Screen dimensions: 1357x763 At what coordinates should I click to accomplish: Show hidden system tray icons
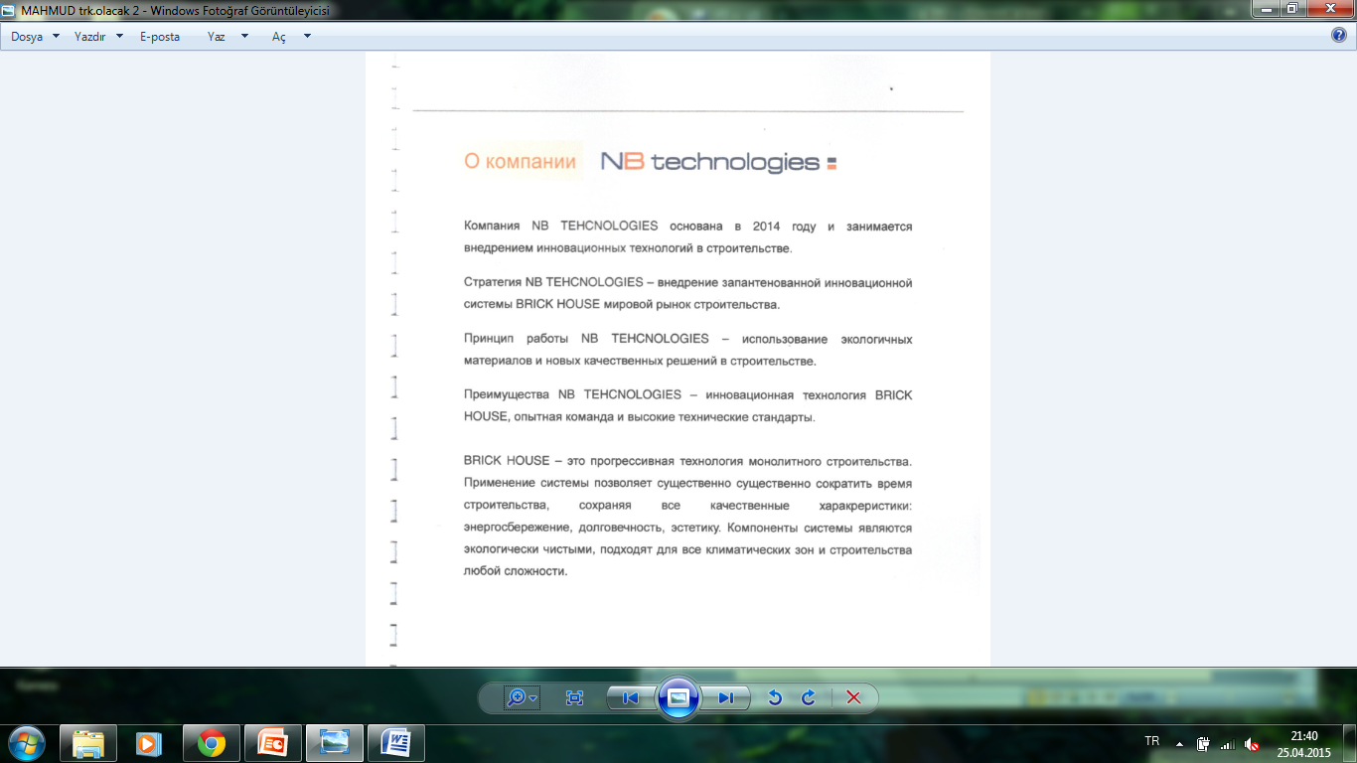coord(1179,743)
